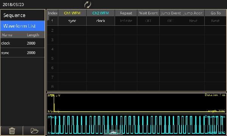Viewport: 227px width, 136px height.
Task: Toggle the Jump Event OFF cell
Action: (x=171, y=21)
